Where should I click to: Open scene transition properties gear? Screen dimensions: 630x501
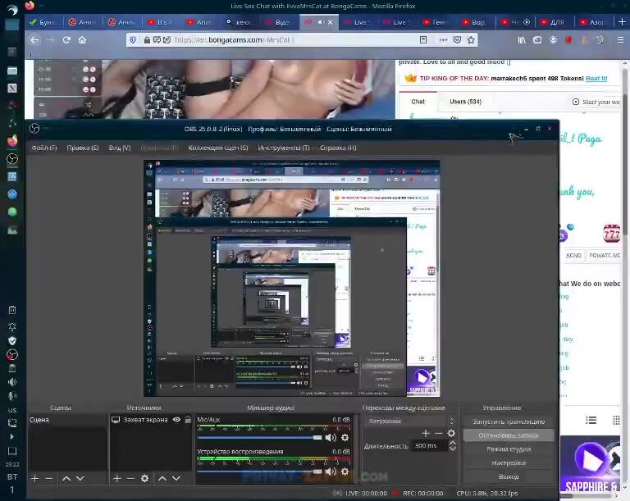coord(450,433)
